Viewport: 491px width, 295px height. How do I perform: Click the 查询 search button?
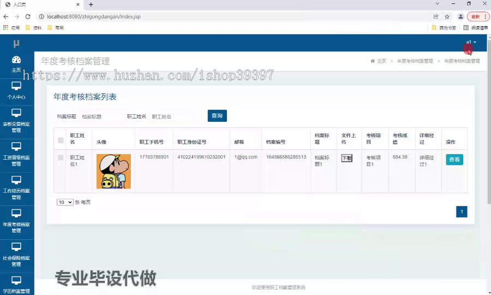(217, 116)
